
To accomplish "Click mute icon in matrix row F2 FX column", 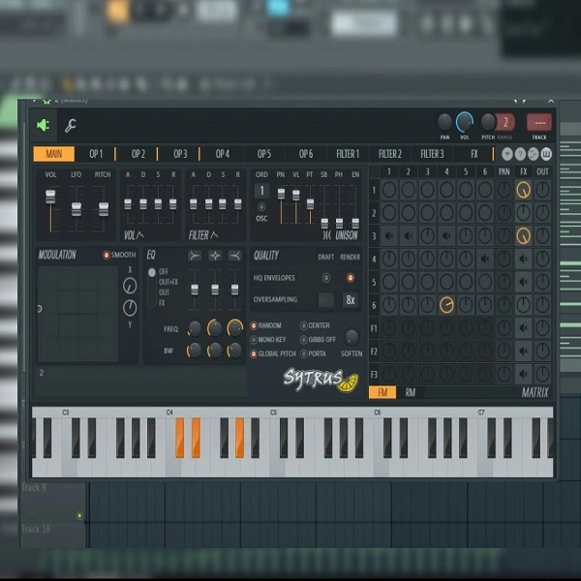I will coord(524,351).
